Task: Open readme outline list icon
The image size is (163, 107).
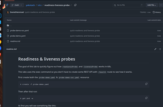Action: point(160,49)
